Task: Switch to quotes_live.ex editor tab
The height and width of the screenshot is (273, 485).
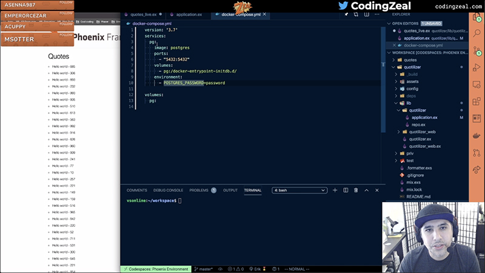Action: pos(143,14)
